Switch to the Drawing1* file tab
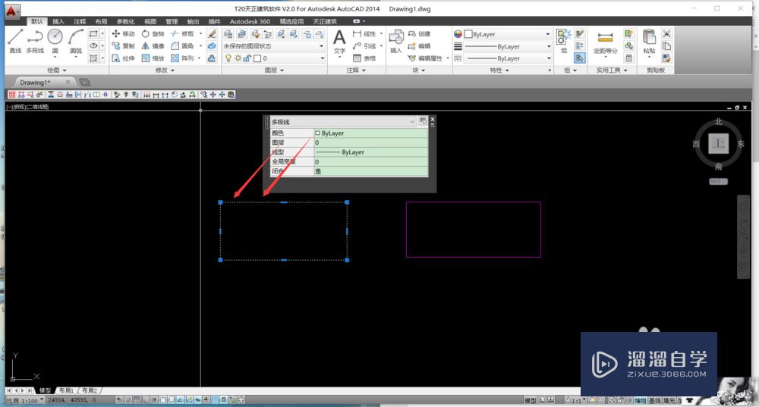 tap(35, 82)
